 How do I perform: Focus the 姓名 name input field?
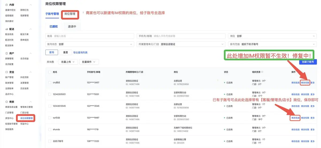tap(90, 36)
